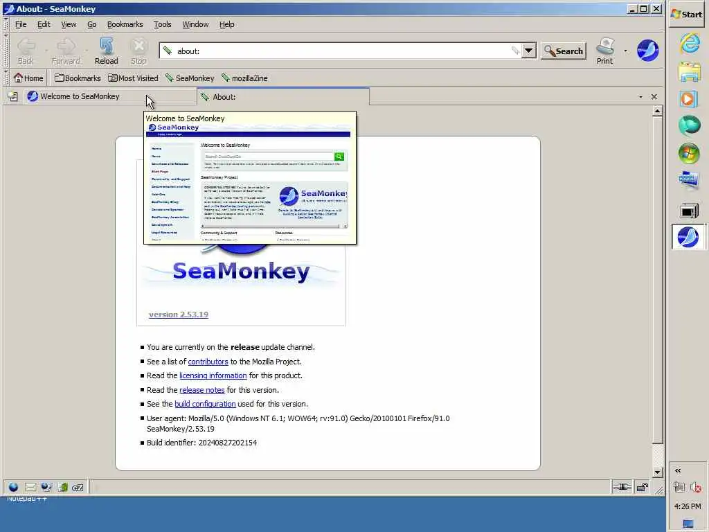This screenshot has height=532, width=709.
Task: Open the Bookmarks menu
Action: tap(125, 24)
